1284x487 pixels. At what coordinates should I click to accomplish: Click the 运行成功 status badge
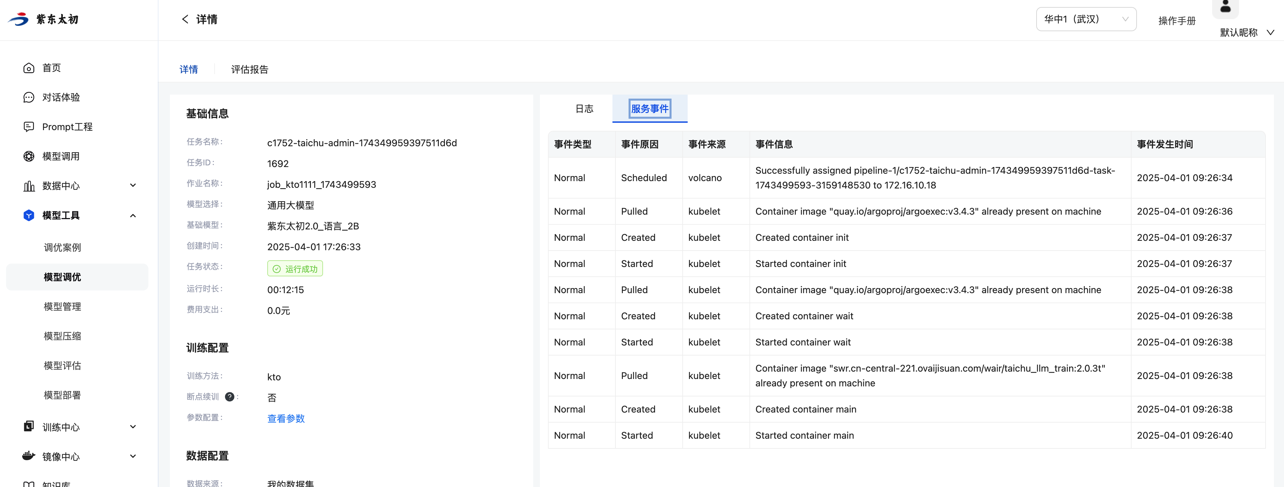pos(295,269)
